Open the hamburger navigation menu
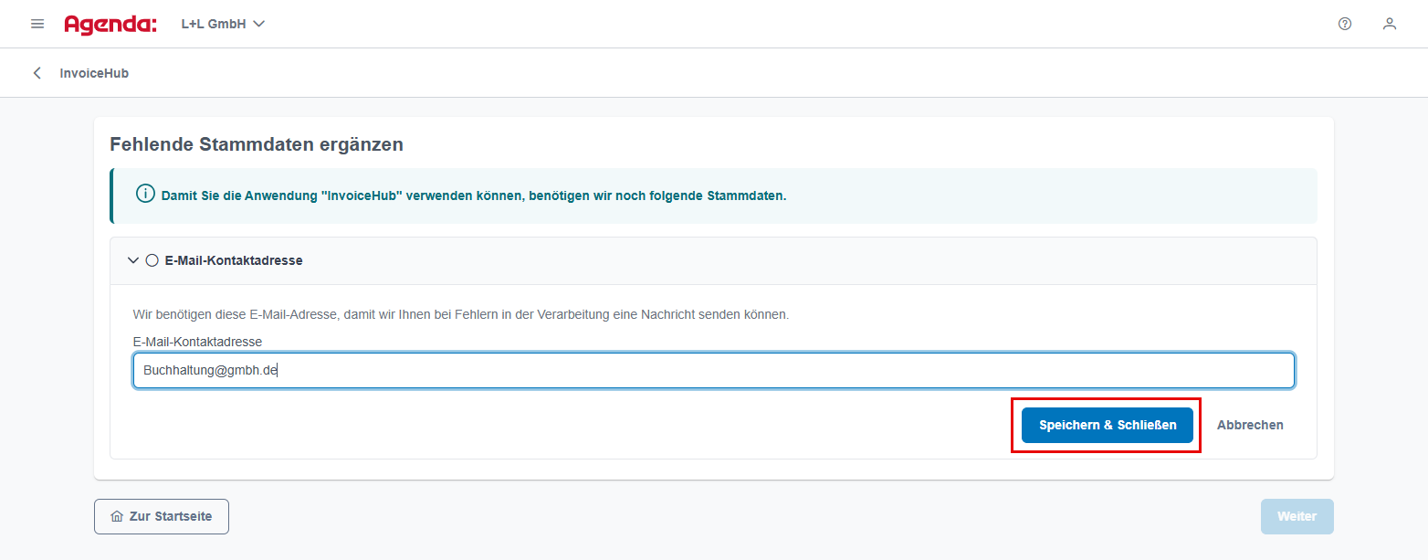The image size is (1428, 560). 37,24
